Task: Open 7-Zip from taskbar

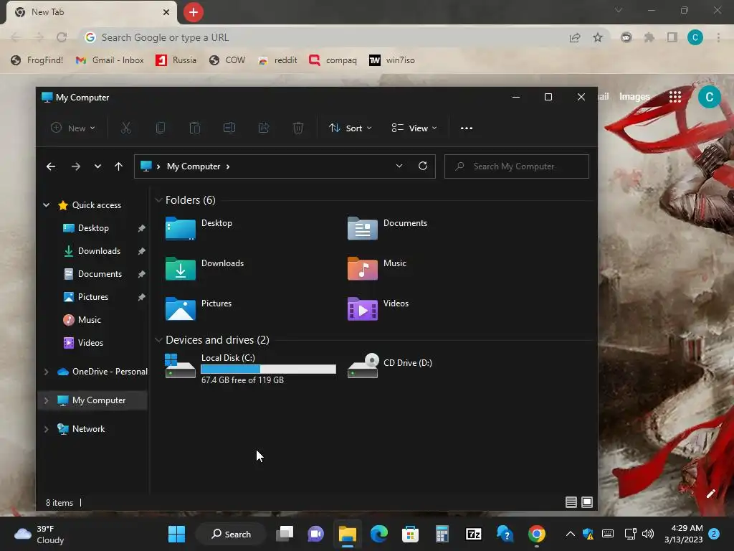Action: pyautogui.click(x=473, y=534)
